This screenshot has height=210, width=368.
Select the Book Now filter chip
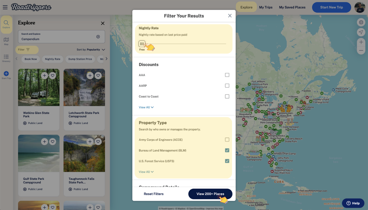(31, 59)
